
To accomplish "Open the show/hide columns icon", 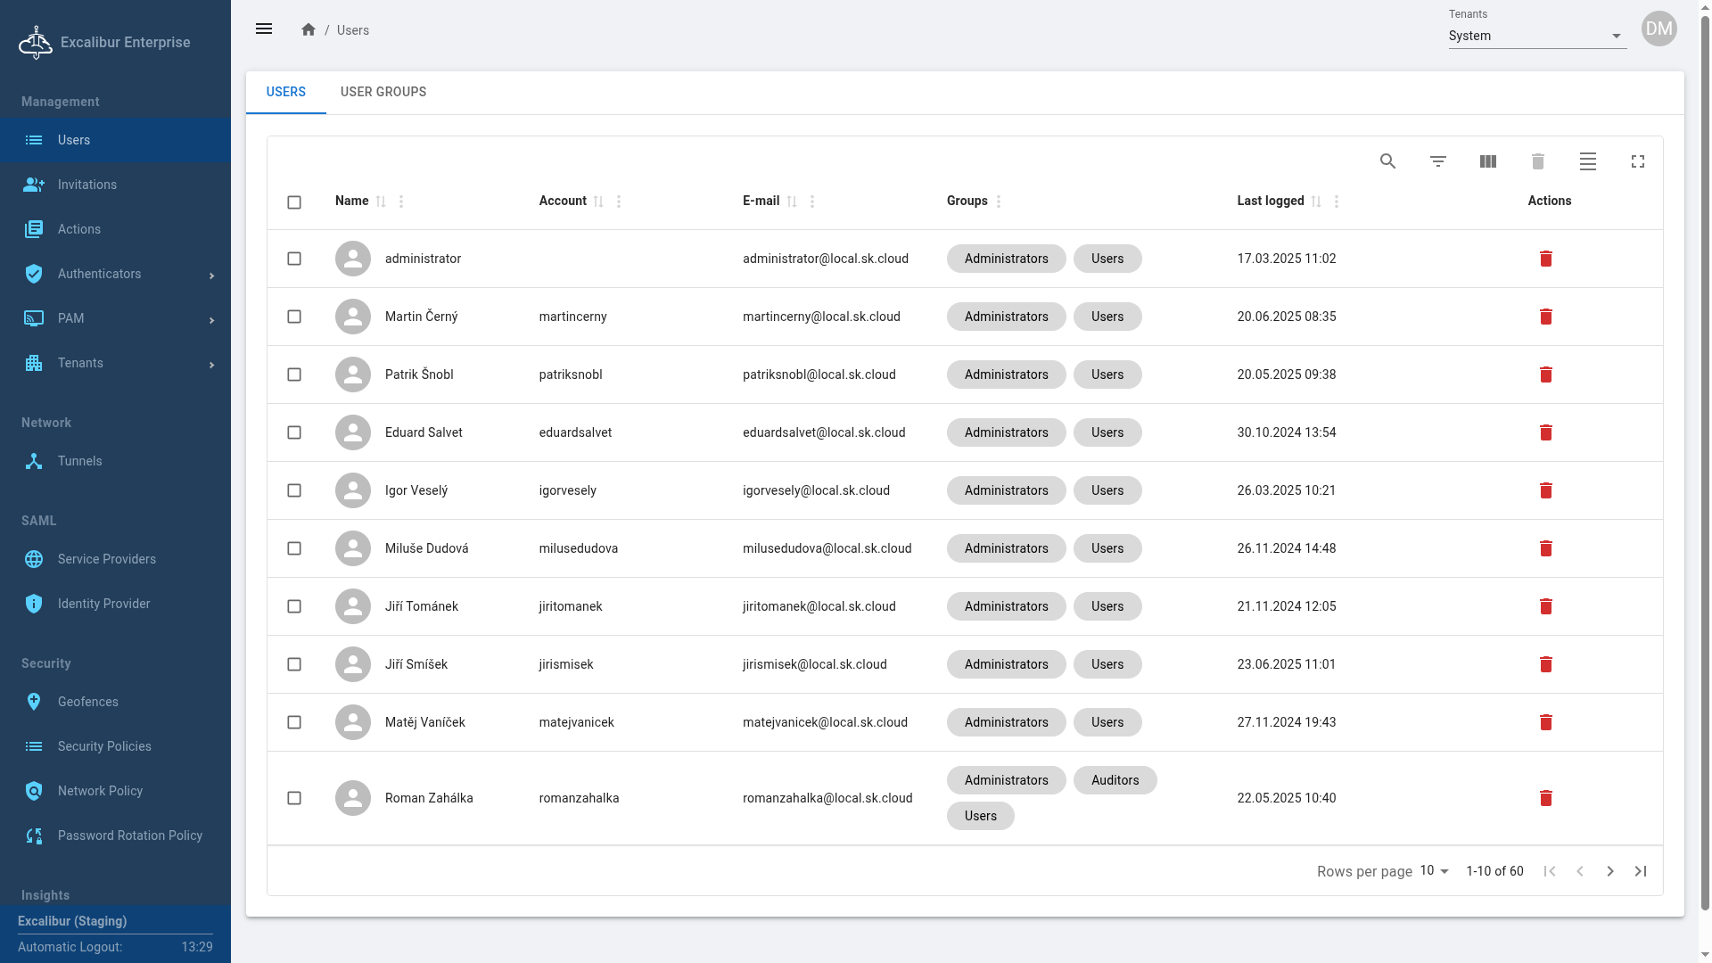I will [1487, 161].
